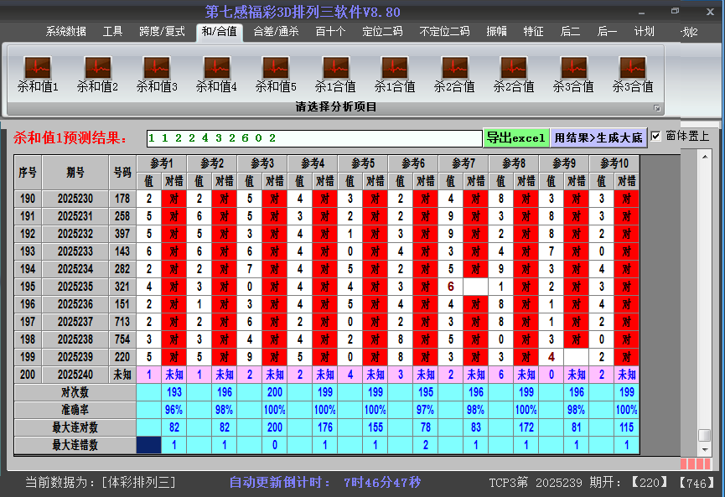Go to the 定位二码 tab
725x497 pixels.
[x=382, y=32]
